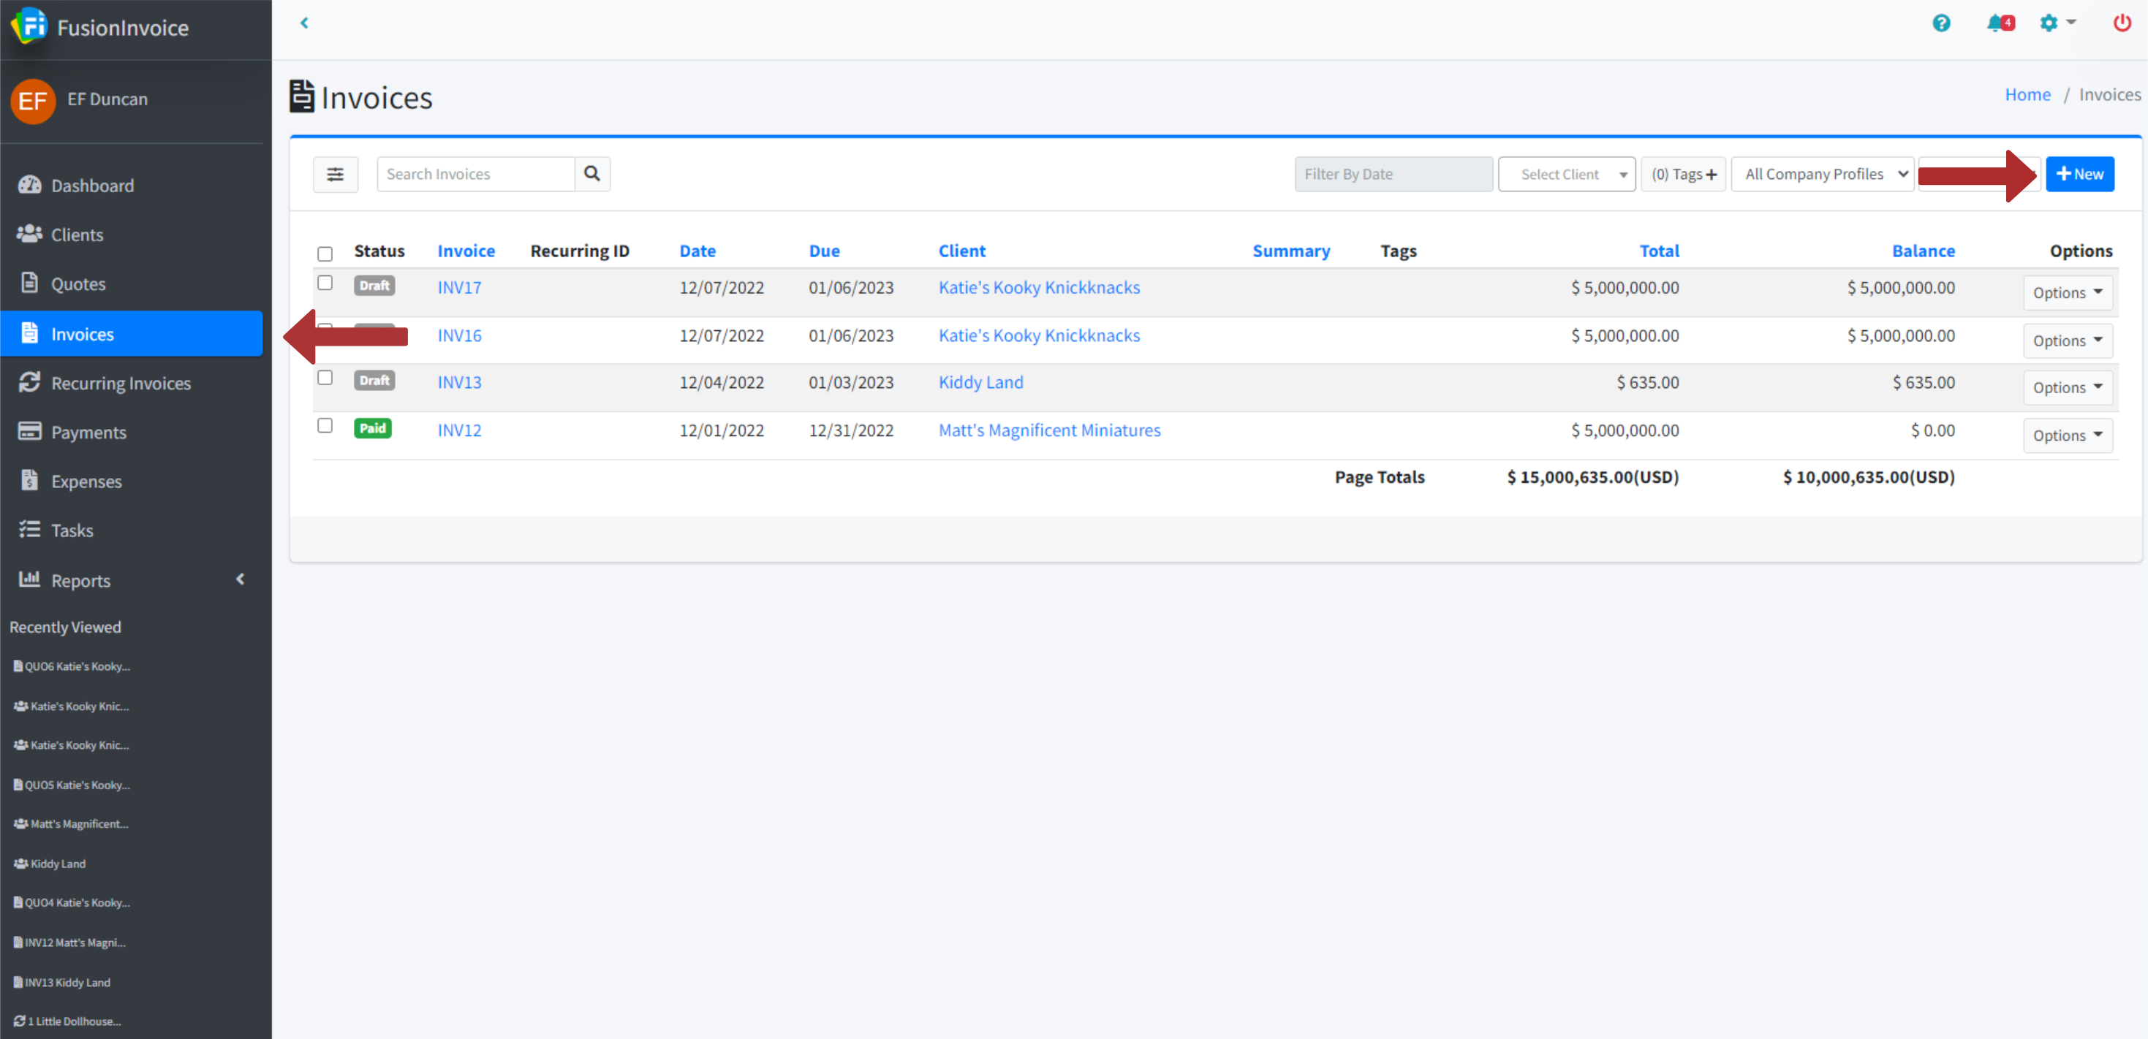Check the INV17 row checkbox
The width and height of the screenshot is (2148, 1039).
click(x=325, y=283)
